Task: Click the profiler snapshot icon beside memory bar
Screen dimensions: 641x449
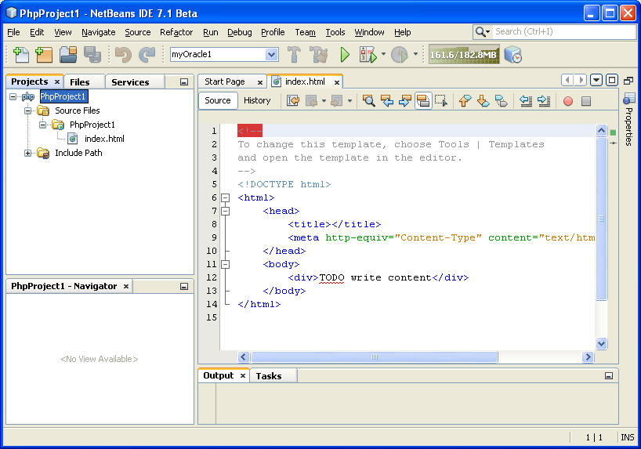Action: pyautogui.click(x=512, y=54)
